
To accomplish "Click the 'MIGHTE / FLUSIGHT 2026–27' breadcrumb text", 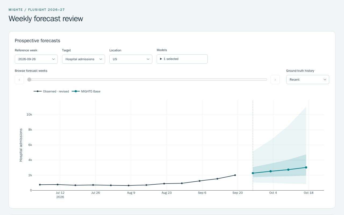I will coord(37,10).
